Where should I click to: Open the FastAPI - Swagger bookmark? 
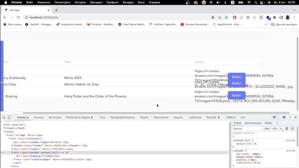[39, 24]
